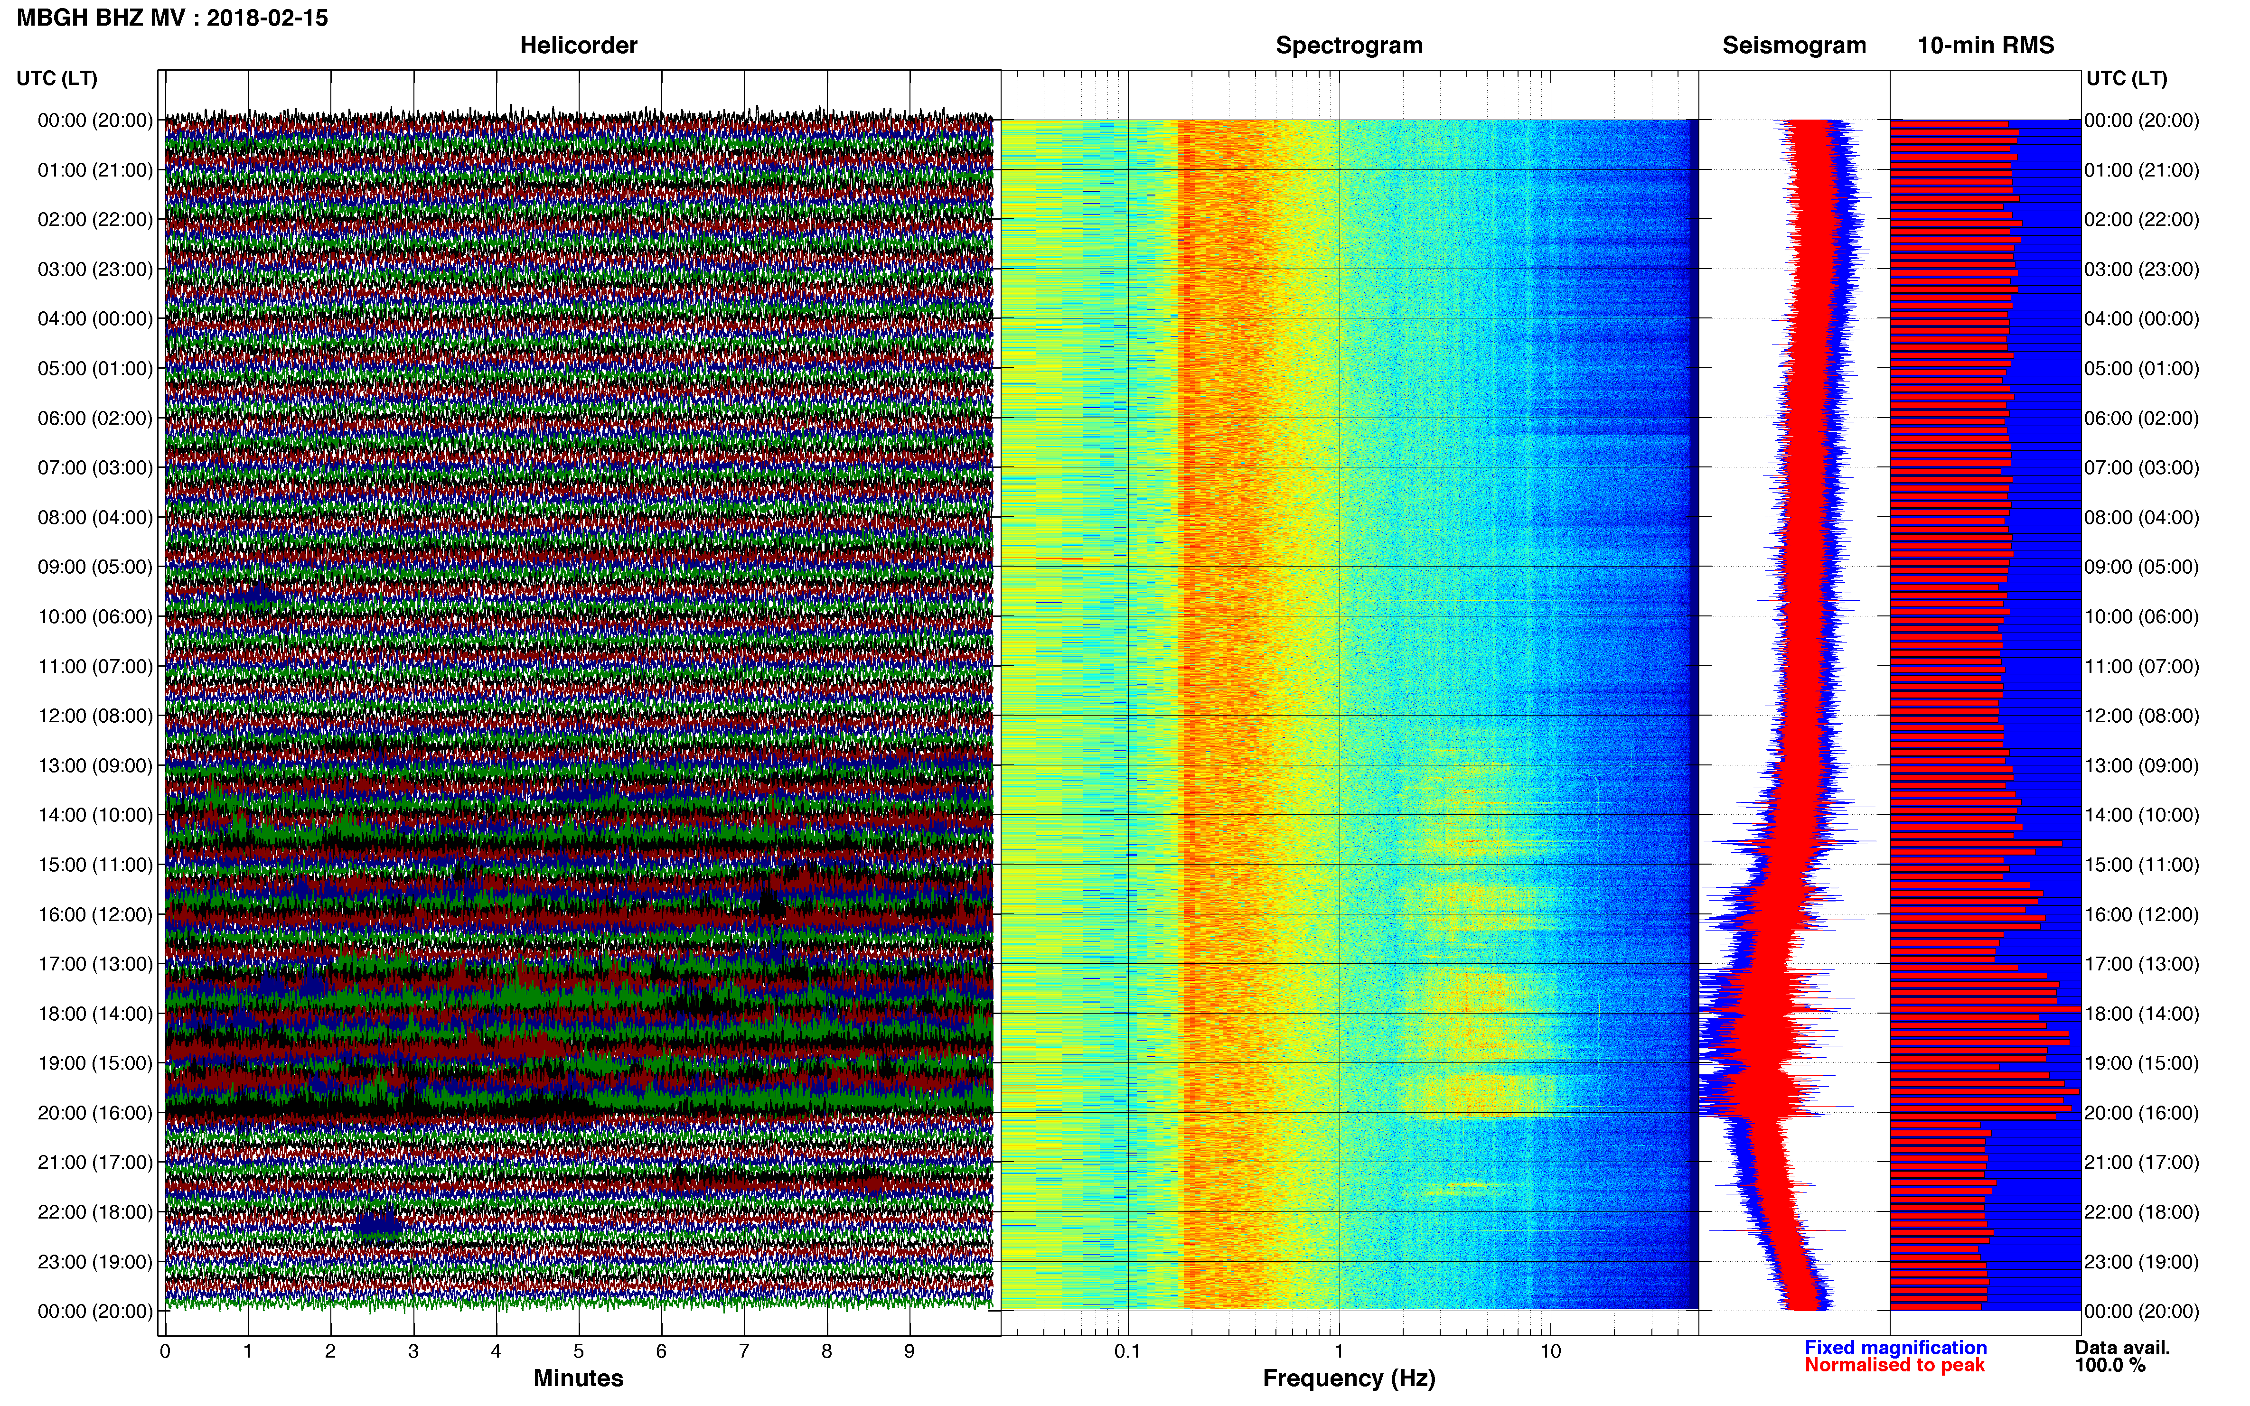Click the left '17:00 (13:00)' time label
Image resolution: width=2250 pixels, height=1406 pixels.
95,963
